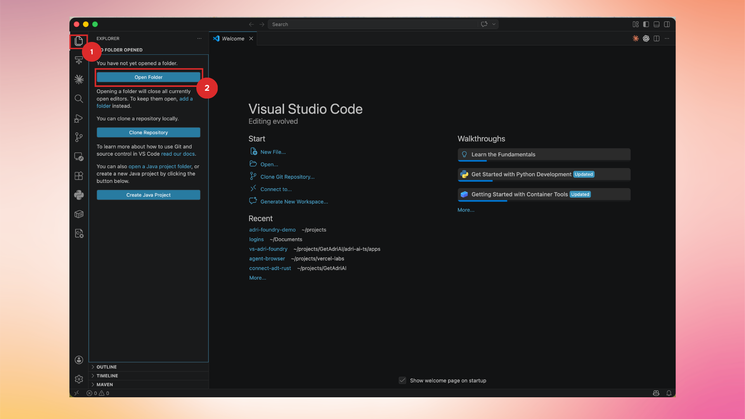Image resolution: width=745 pixels, height=419 pixels.
Task: Open the Run and Debug view
Action: click(79, 118)
